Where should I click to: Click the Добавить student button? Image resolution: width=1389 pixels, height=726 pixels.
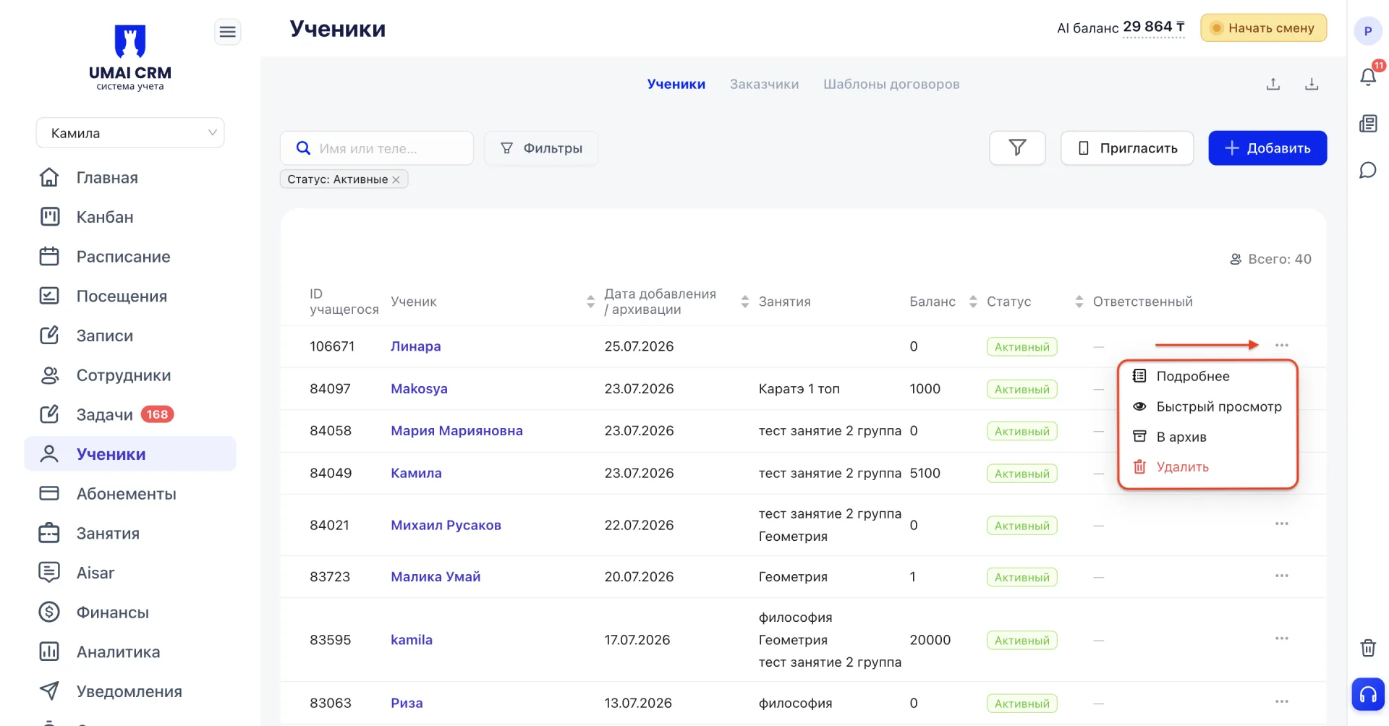(1267, 148)
